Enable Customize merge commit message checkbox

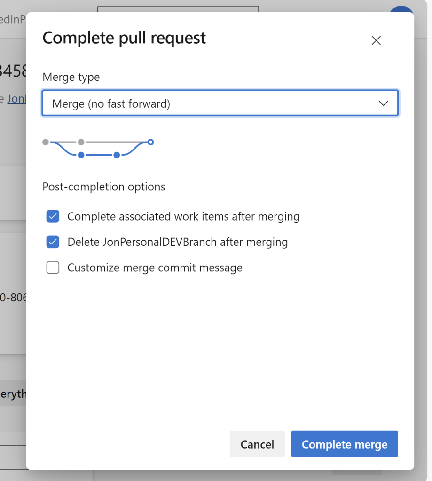tap(53, 268)
